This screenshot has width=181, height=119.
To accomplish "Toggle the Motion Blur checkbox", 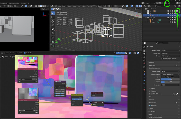I will [x=150, y=106].
